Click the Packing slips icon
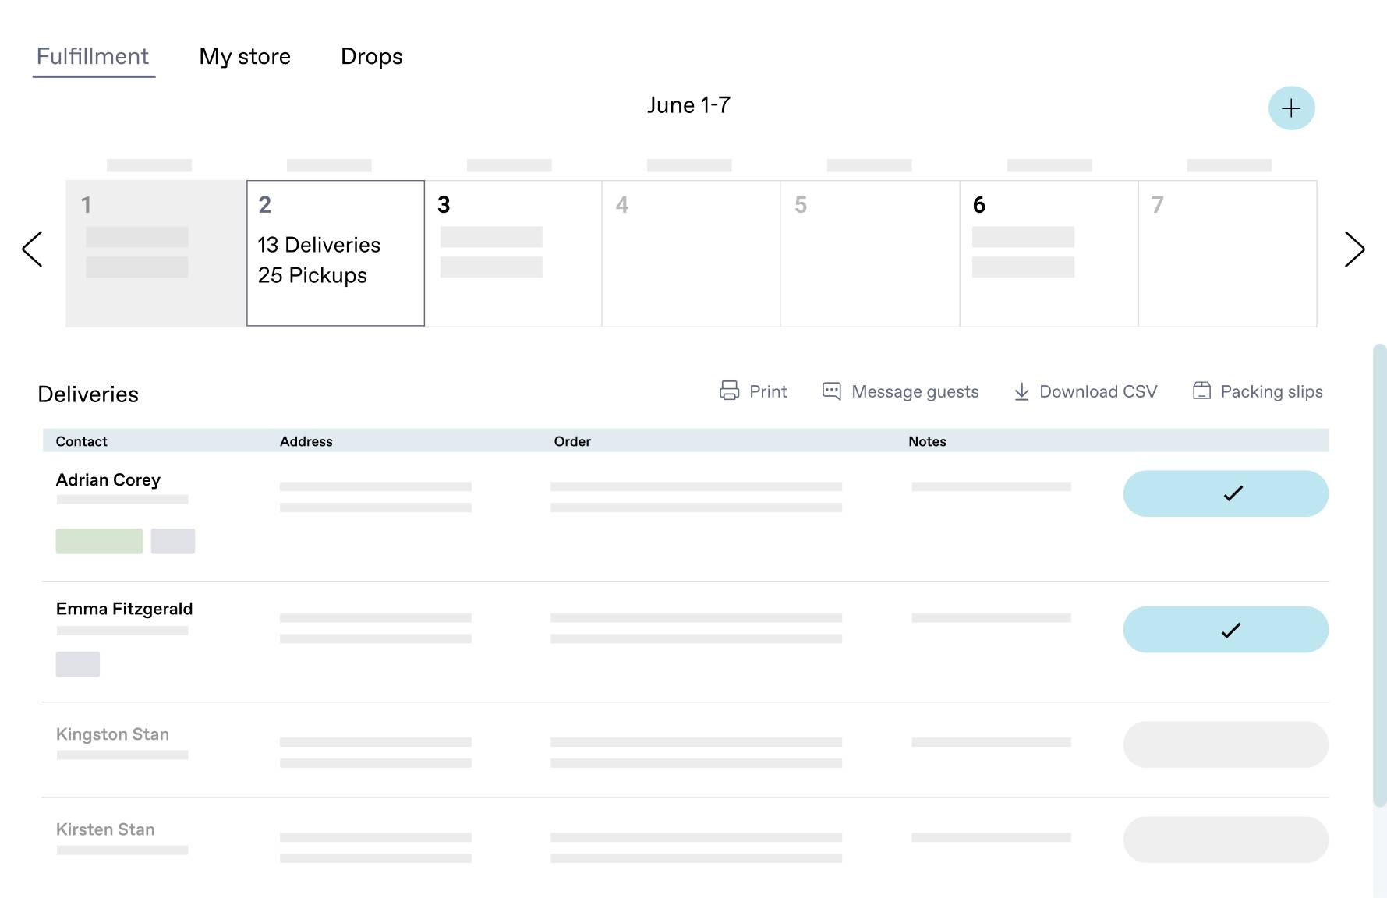Screen dimensions: 1387x898 click(1201, 391)
